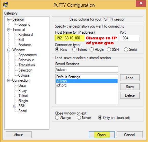Click the PuTTY icon in title bar
The width and height of the screenshot is (148, 142).
[x=6, y=5]
